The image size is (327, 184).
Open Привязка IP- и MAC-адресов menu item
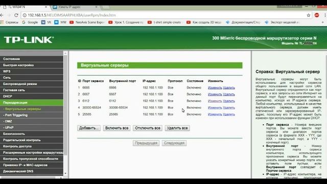(x=32, y=165)
